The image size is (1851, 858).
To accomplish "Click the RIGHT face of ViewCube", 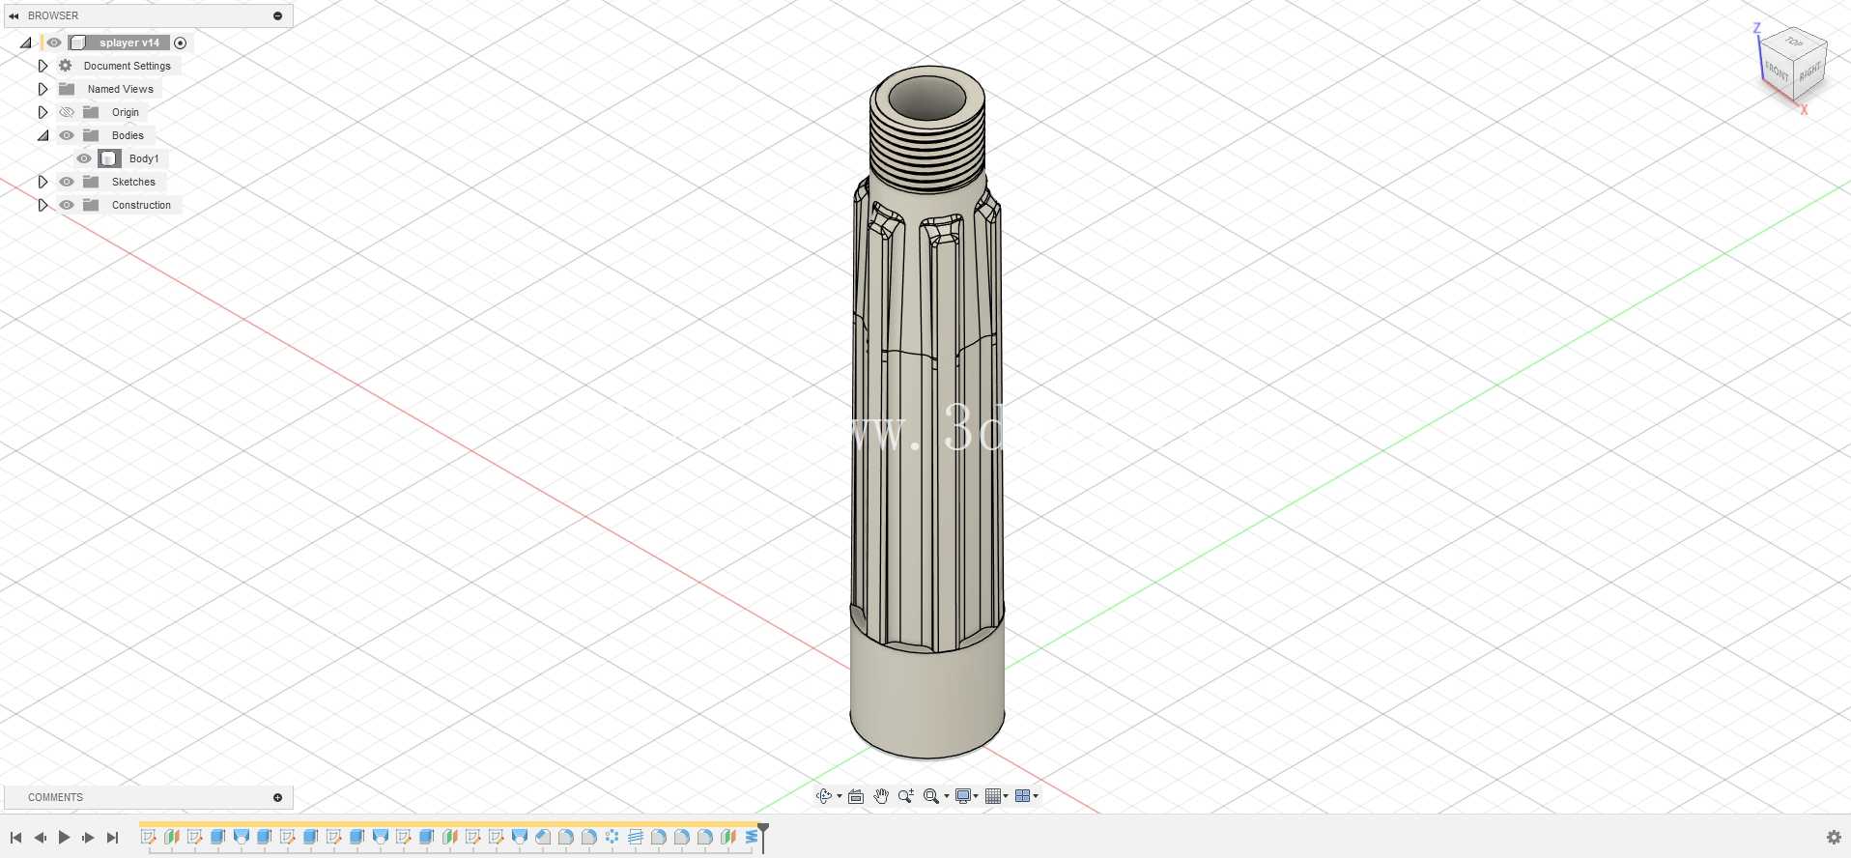I will click(x=1810, y=70).
